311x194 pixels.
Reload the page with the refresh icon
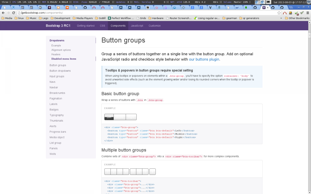13,13
